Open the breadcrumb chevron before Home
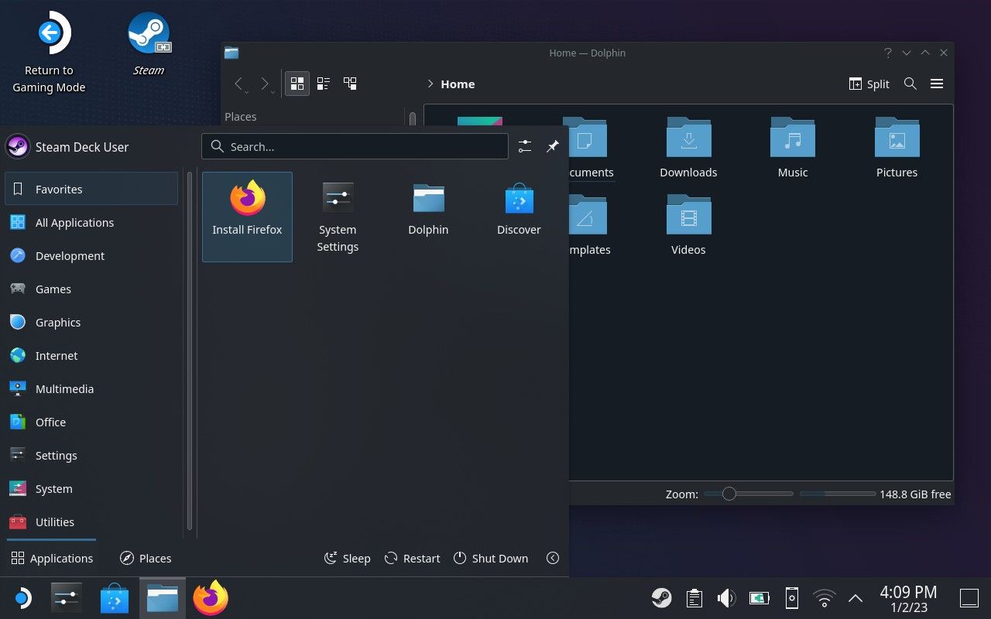 point(431,84)
